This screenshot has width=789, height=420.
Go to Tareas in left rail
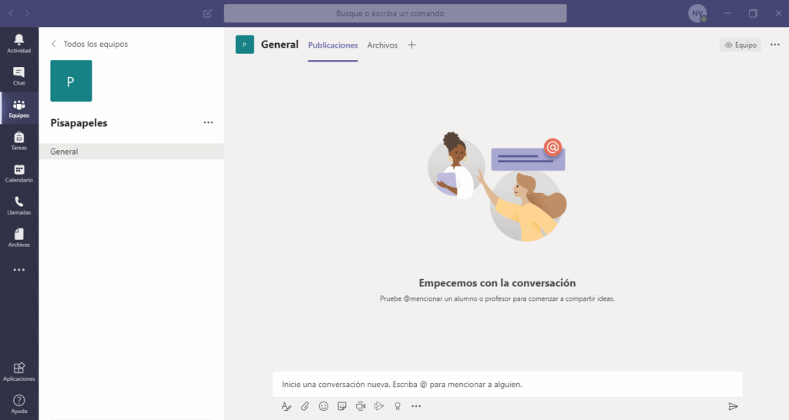tap(18, 140)
